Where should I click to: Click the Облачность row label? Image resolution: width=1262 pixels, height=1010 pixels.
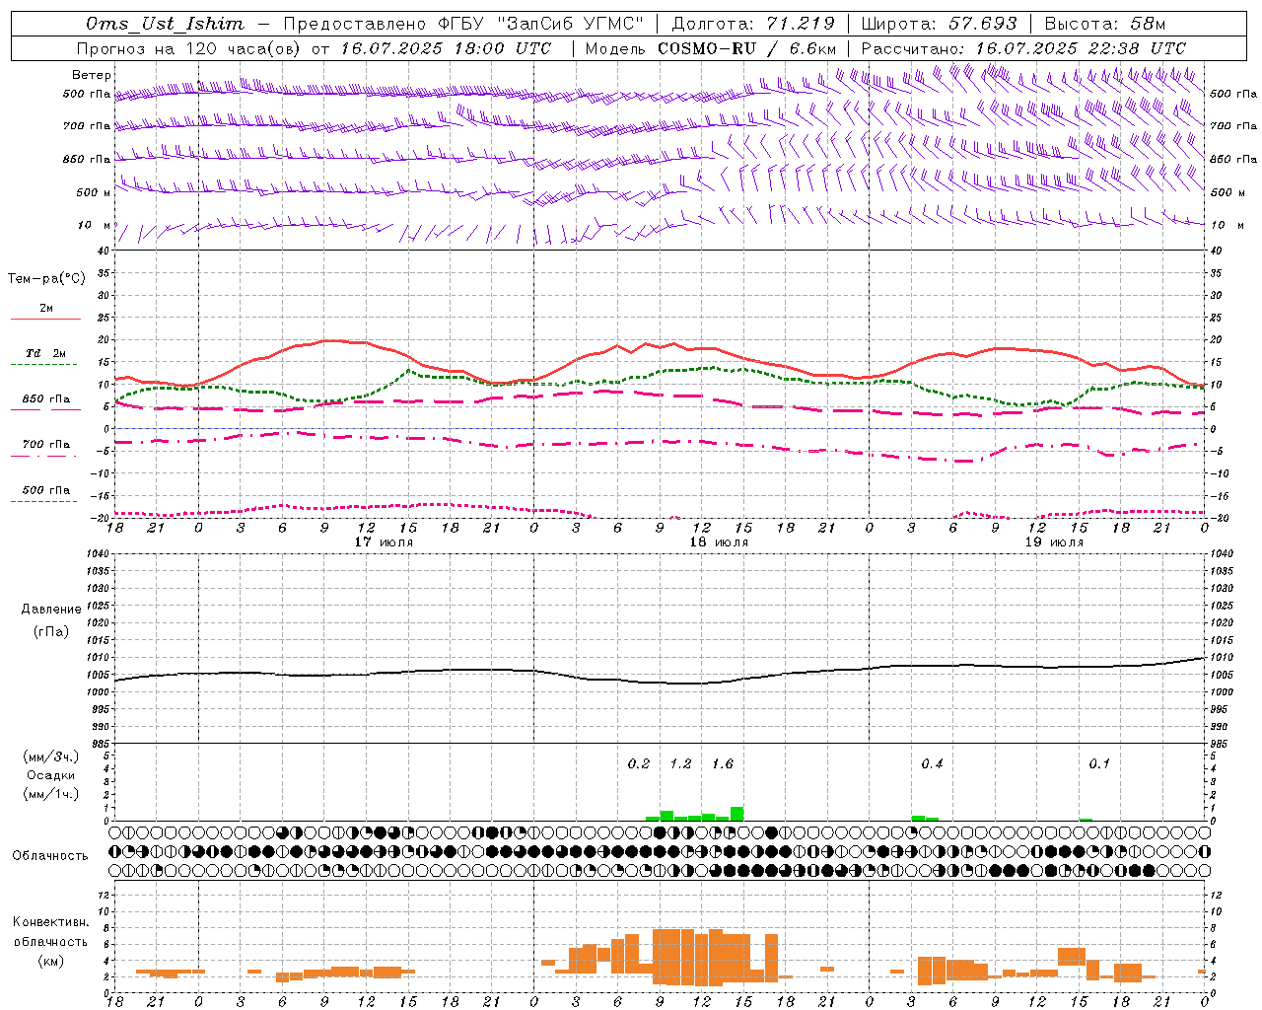tap(50, 856)
